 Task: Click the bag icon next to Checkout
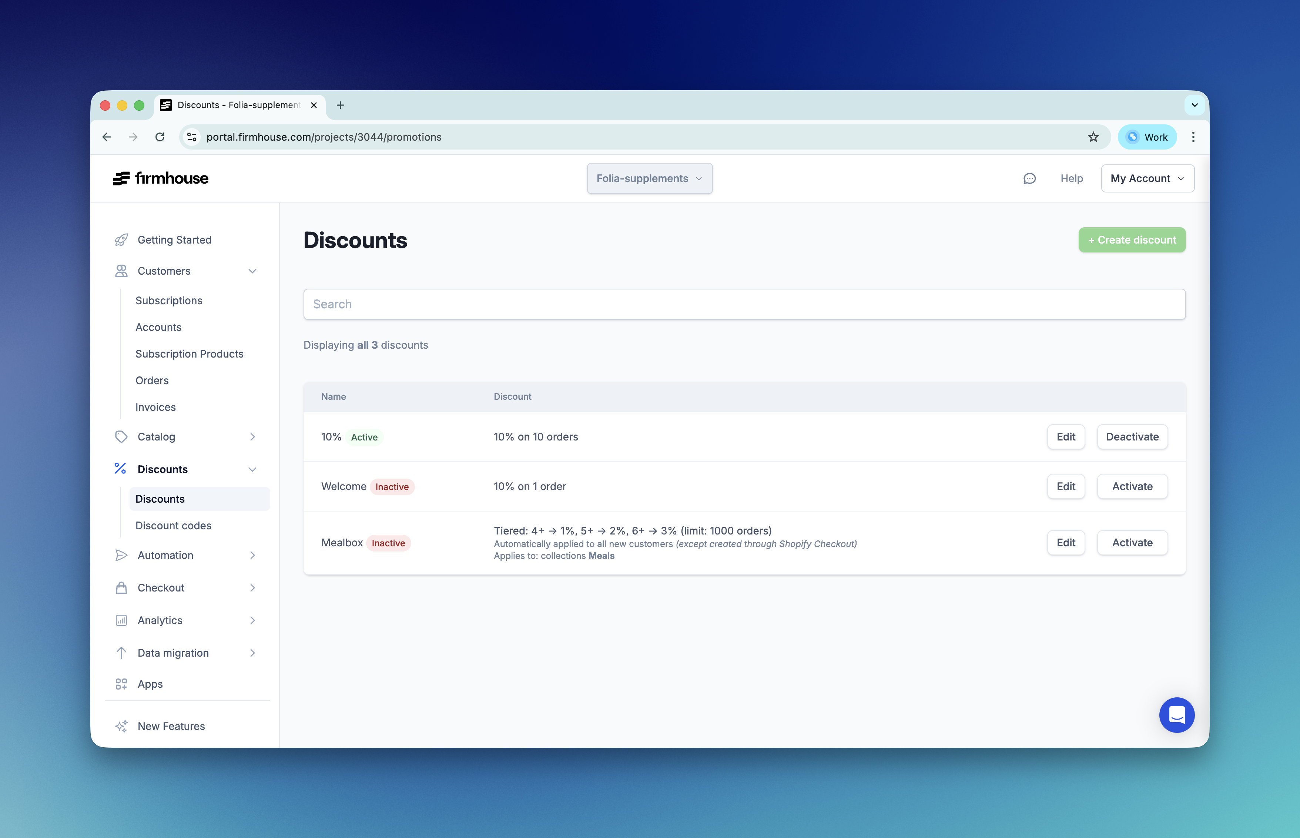pos(121,588)
